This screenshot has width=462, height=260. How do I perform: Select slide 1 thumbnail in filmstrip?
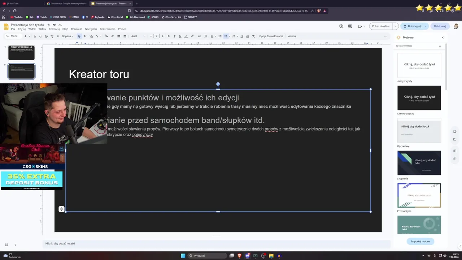21,53
